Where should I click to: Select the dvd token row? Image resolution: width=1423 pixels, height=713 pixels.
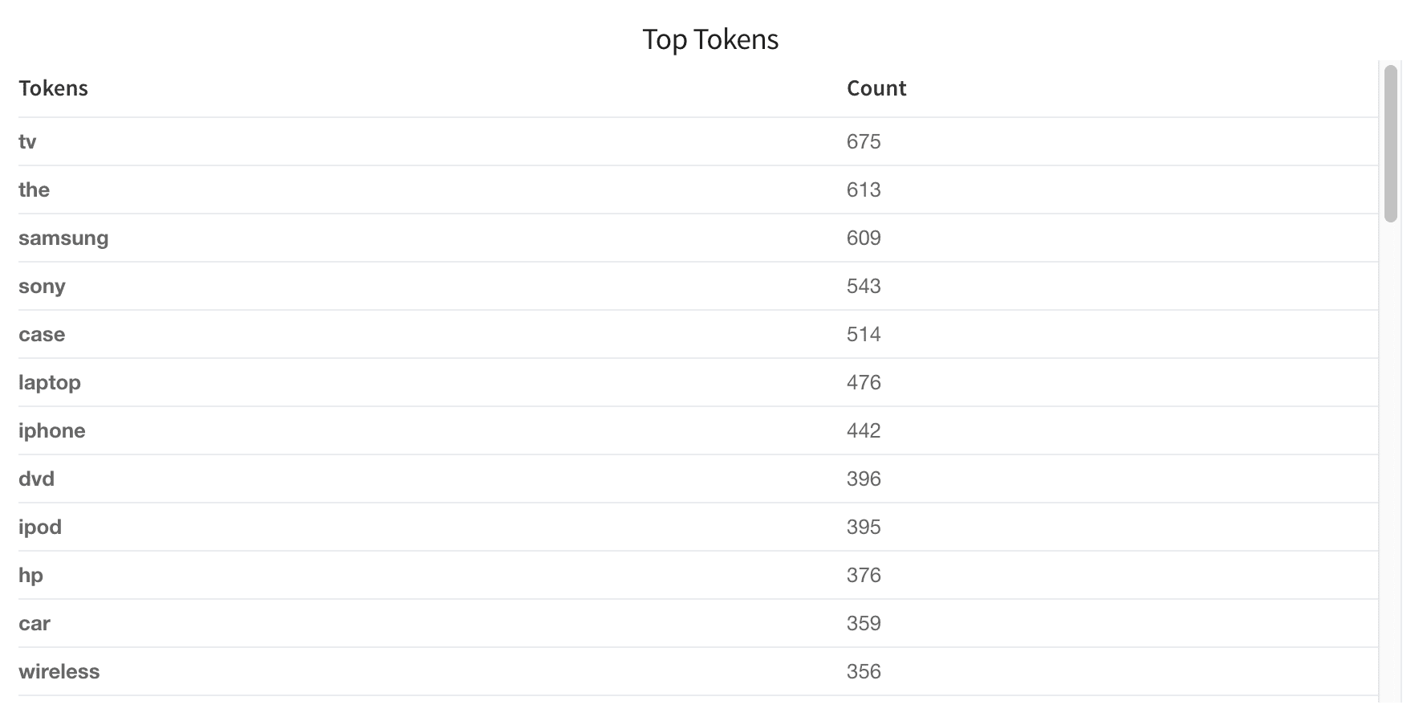pyautogui.click(x=698, y=479)
